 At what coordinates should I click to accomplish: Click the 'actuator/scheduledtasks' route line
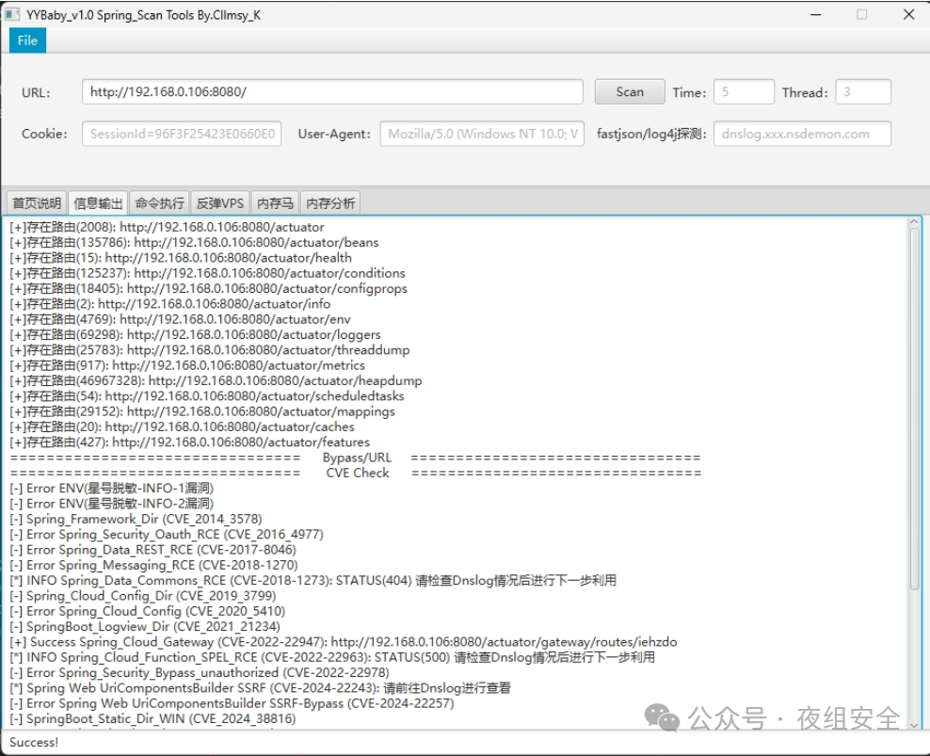(207, 395)
